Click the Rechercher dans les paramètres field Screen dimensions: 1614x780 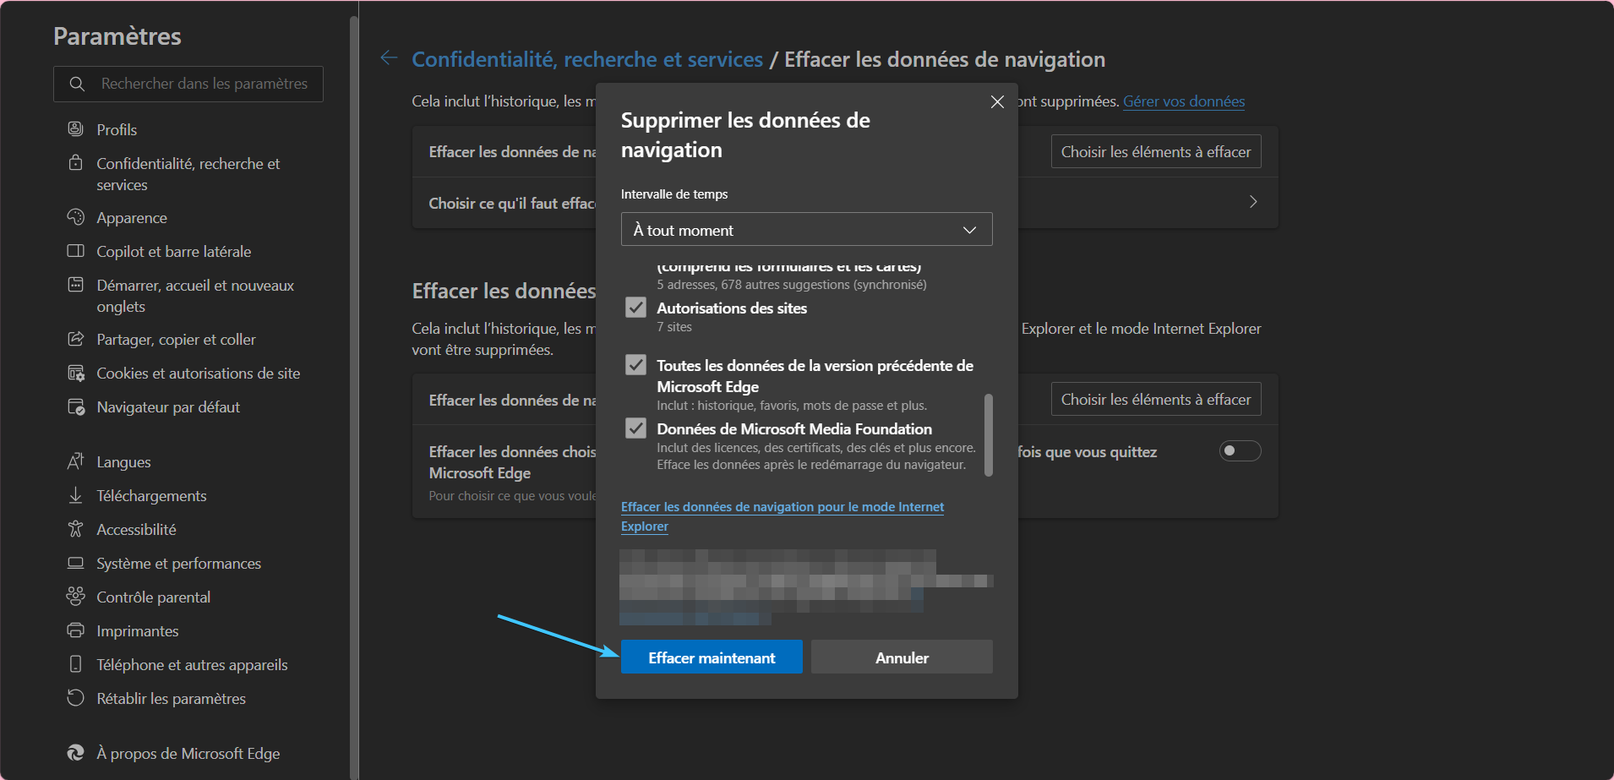tap(188, 84)
